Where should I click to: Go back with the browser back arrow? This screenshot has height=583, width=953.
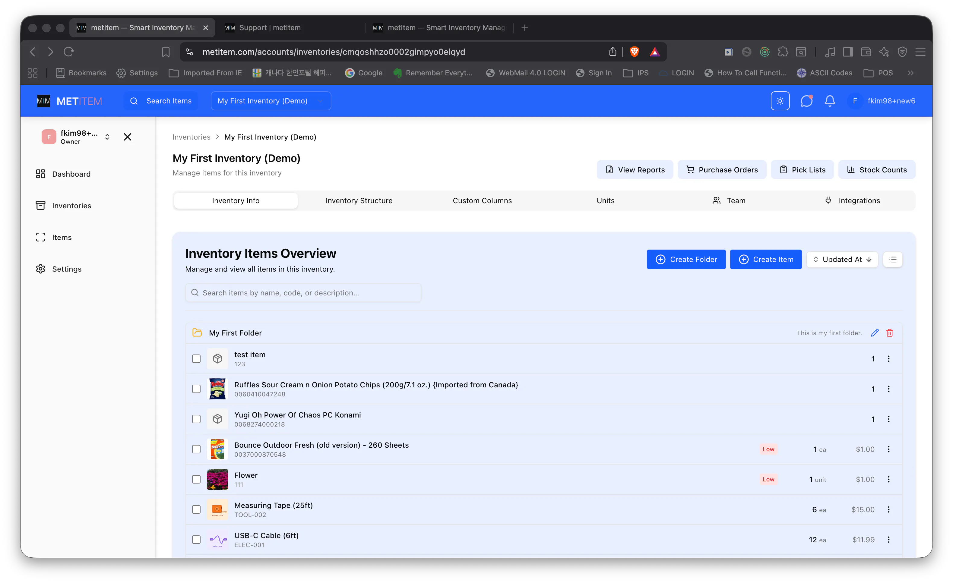[x=33, y=52]
